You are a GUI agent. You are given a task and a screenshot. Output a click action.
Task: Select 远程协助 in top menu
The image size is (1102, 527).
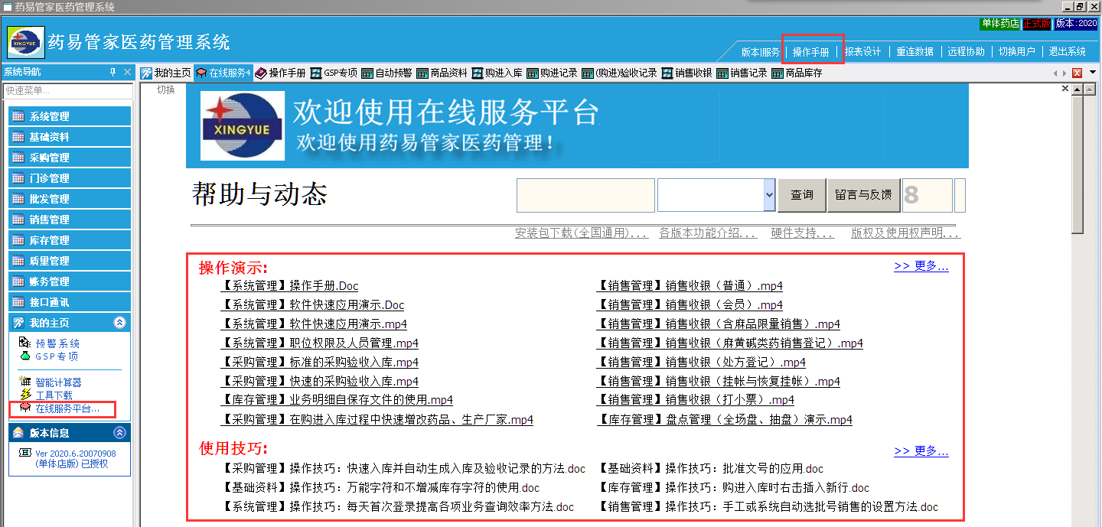click(966, 52)
